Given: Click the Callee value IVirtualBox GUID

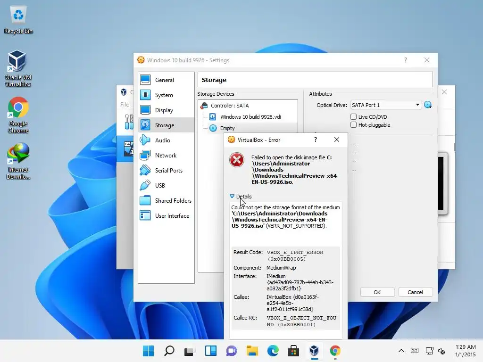Looking at the screenshot, I should (292, 303).
